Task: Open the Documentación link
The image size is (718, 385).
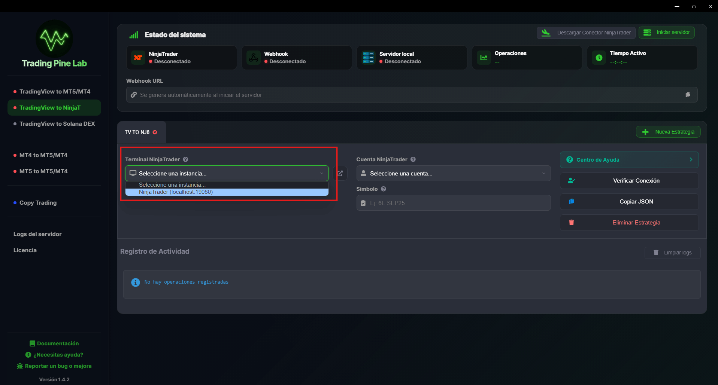Action: [x=58, y=343]
